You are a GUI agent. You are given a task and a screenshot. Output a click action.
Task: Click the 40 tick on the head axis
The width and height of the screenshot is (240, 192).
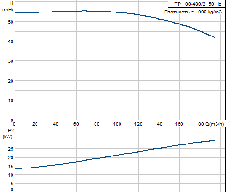point(11,41)
